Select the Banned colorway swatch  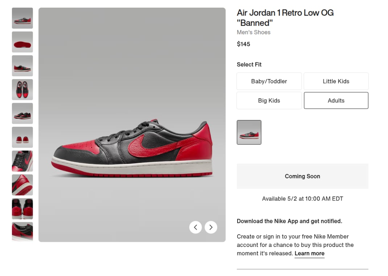pos(249,132)
